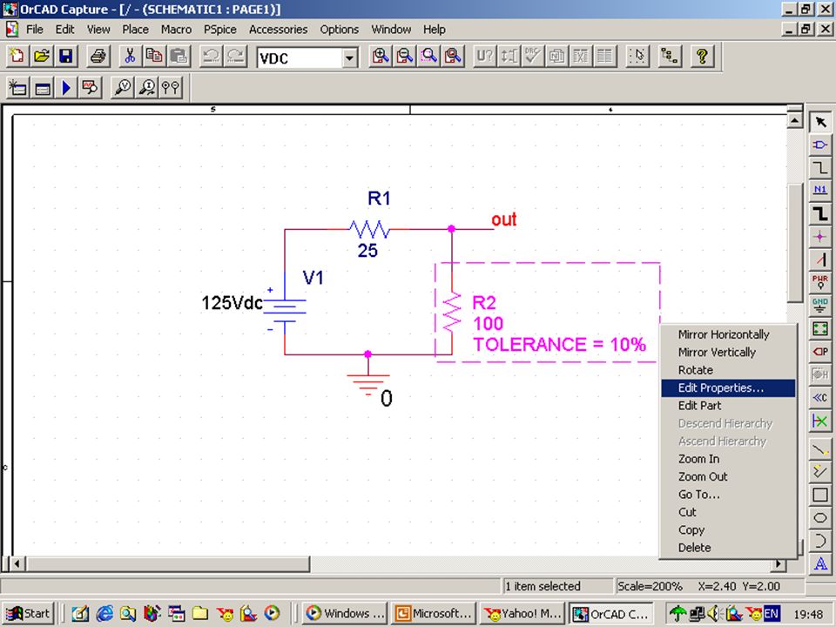Viewport: 836px width, 627px height.
Task: Click the Zoom to All toolbar icon
Action: point(453,56)
